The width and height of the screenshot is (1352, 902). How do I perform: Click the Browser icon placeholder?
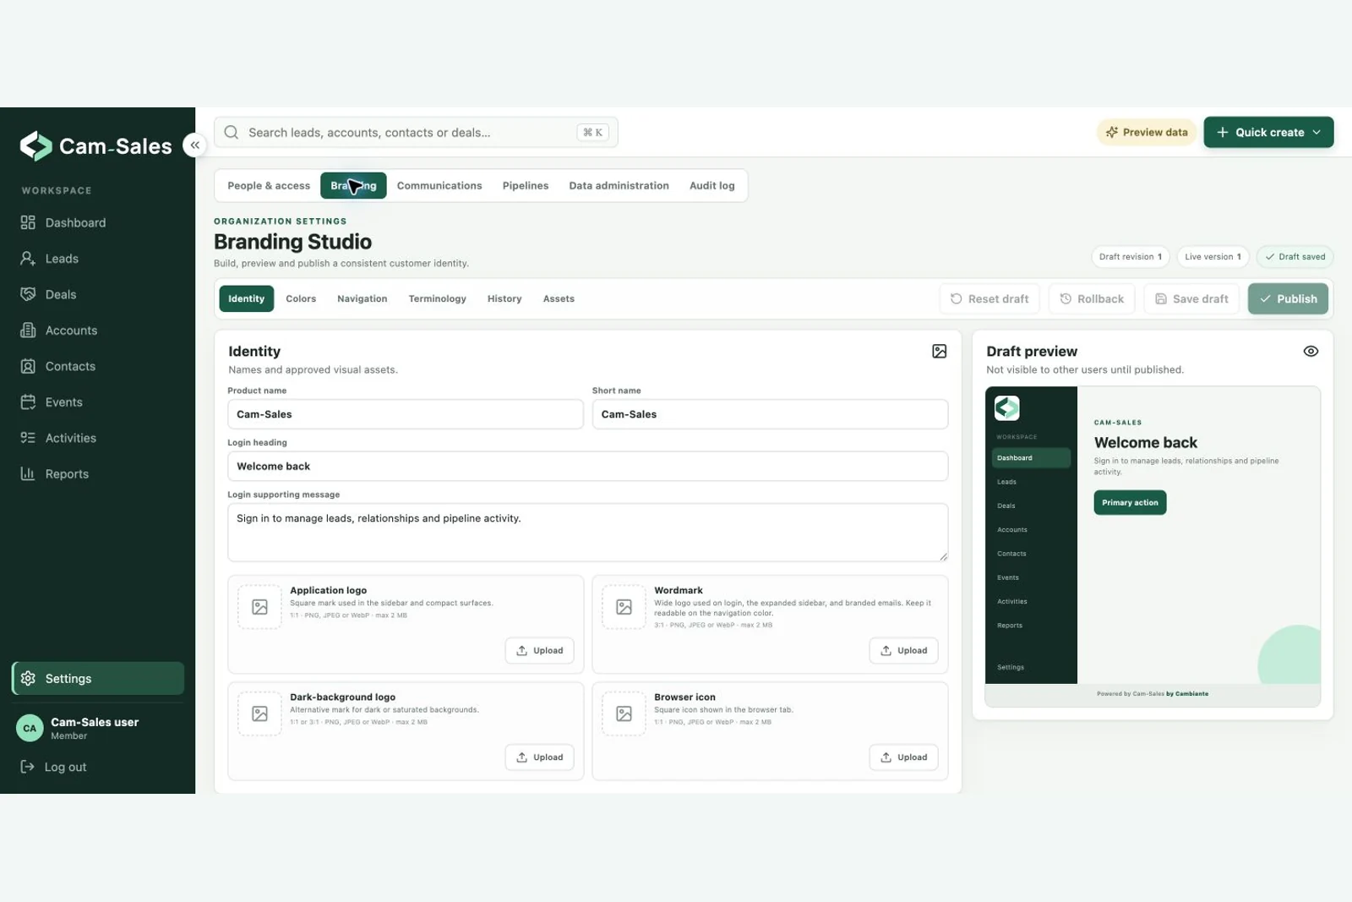[624, 713]
